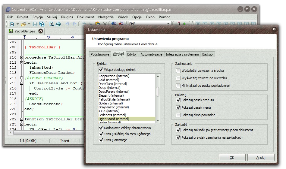This screenshot has width=286, height=169.
Task: Click the green Run arrow toolbar icon
Action: coord(184,23)
